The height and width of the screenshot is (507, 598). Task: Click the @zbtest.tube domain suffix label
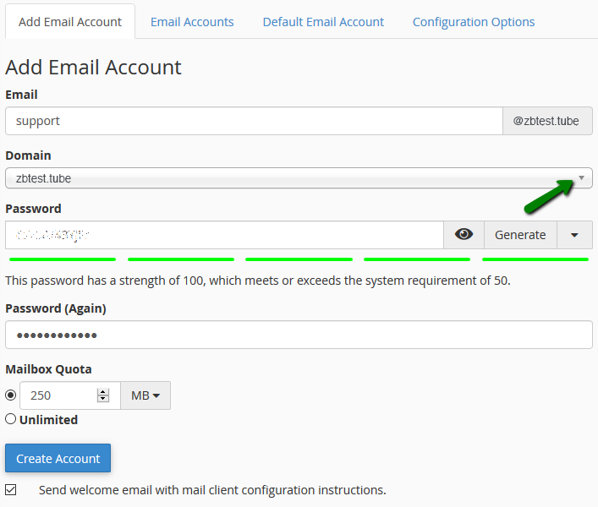click(x=546, y=121)
